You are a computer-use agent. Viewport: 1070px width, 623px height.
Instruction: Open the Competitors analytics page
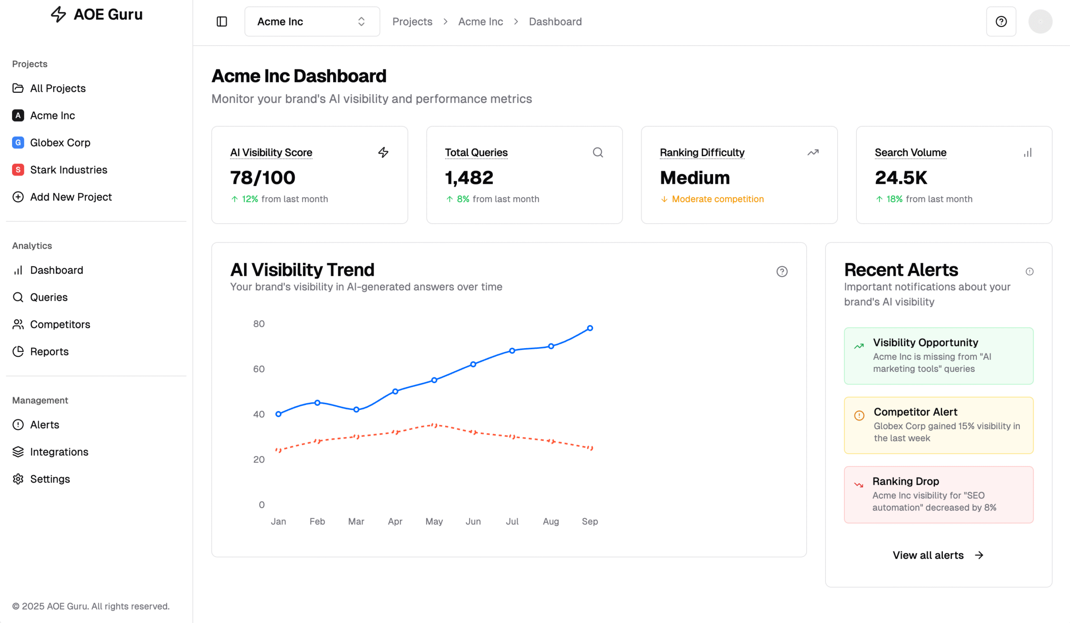pos(60,325)
